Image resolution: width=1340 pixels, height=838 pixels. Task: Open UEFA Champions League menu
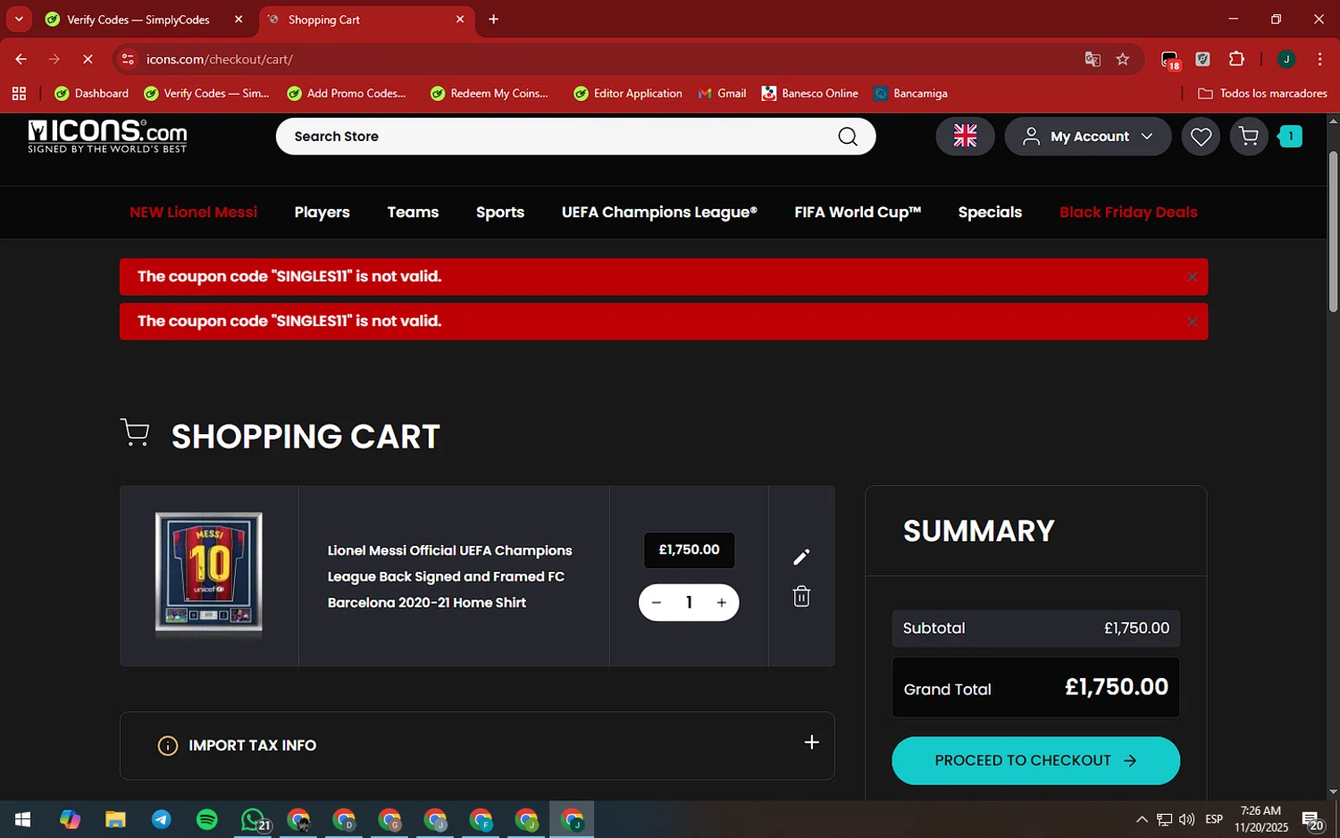[x=659, y=213]
